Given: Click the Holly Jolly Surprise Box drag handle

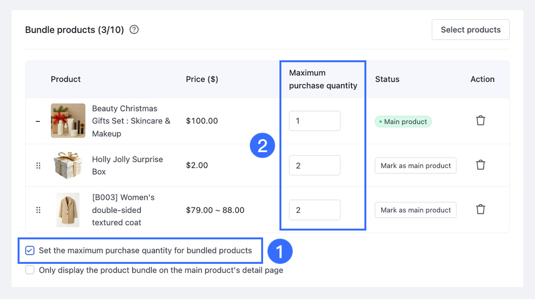Looking at the screenshot, I should (x=38, y=166).
